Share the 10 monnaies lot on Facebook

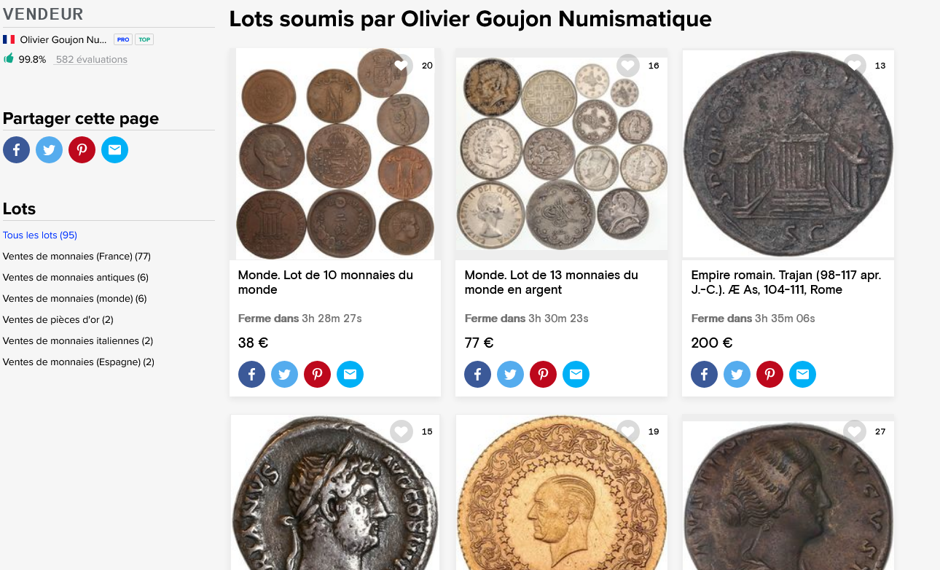coord(251,375)
